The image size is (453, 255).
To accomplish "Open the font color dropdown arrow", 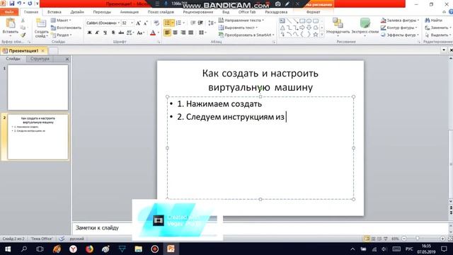I will 159,33.
